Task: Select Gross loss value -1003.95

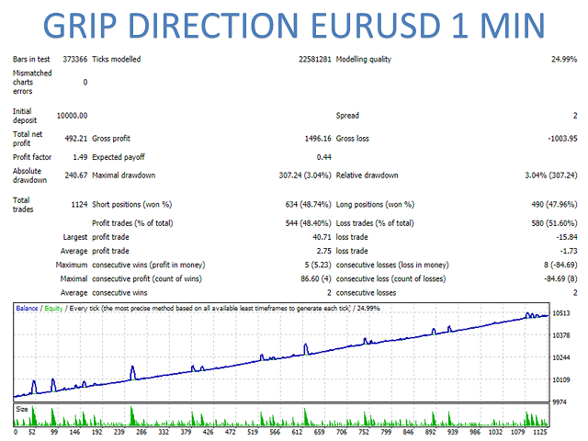Action: (x=562, y=139)
